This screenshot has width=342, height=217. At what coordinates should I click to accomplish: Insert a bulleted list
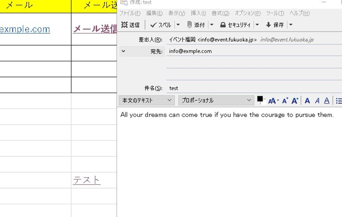pyautogui.click(x=339, y=100)
